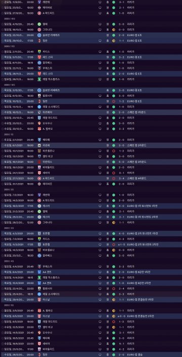This screenshot has width=182, height=357.
Task: Select row circle for 14/3/2021 fixture
Action: click(2, 250)
